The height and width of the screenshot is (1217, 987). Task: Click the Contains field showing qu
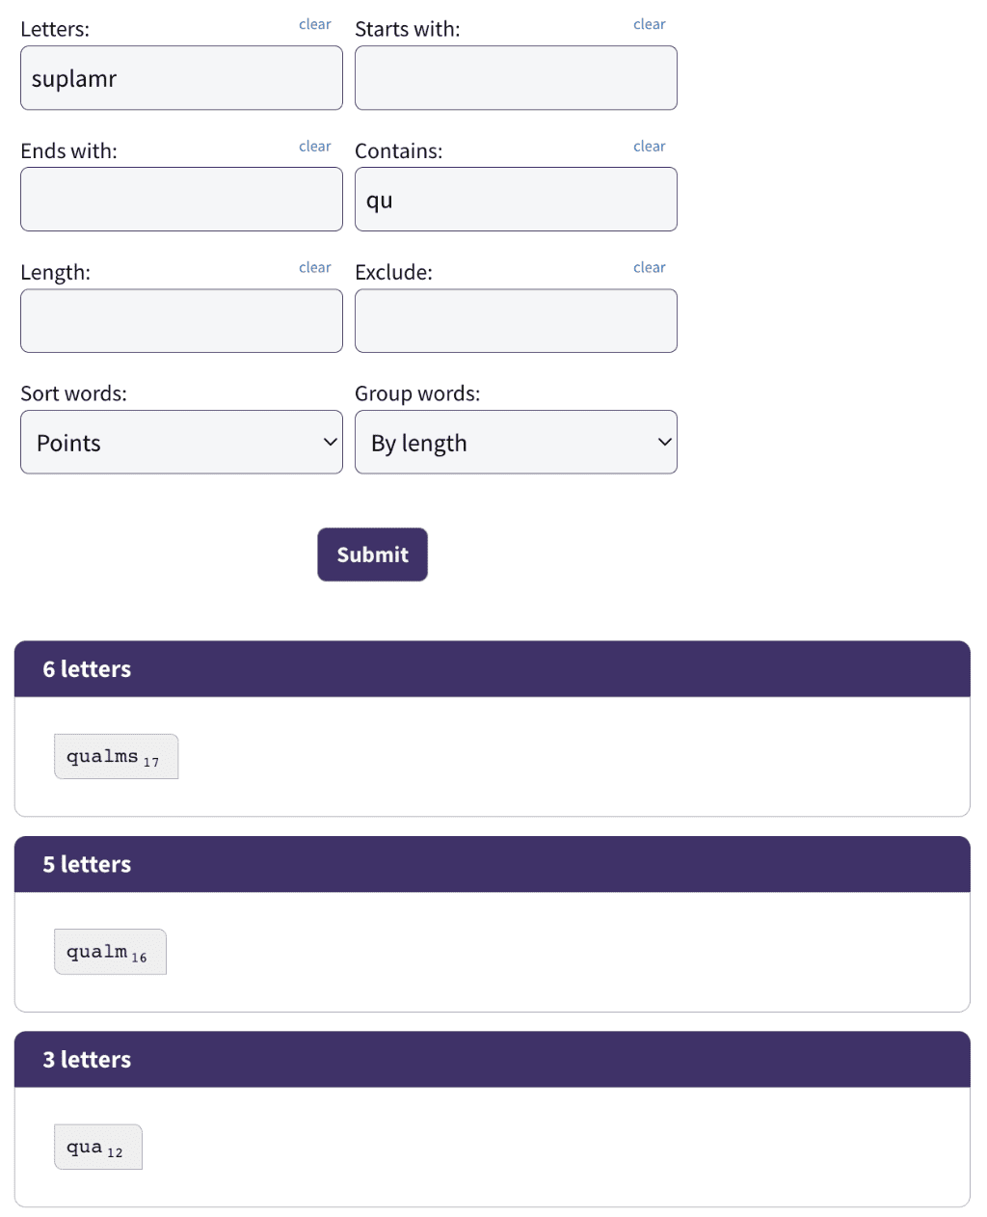click(x=516, y=200)
